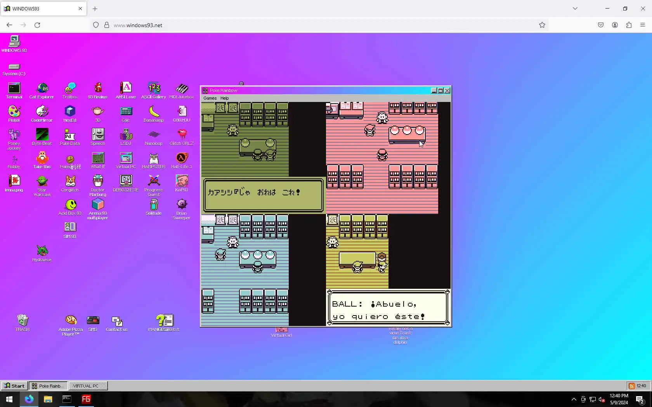Launch the HAMPSTER icon
This screenshot has width=652, height=407.
pyautogui.click(x=154, y=160)
